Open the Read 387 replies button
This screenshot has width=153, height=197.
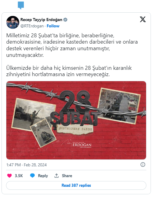pyautogui.click(x=76, y=185)
